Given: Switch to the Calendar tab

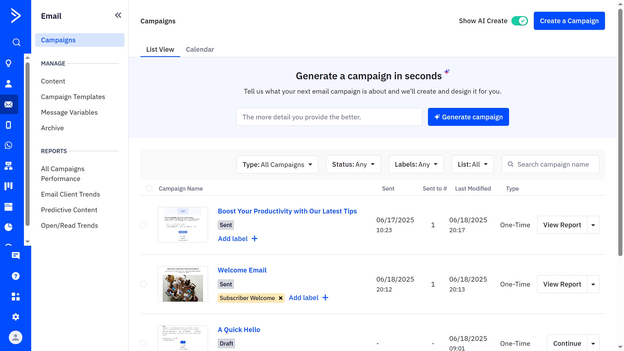Looking at the screenshot, I should pos(200,49).
